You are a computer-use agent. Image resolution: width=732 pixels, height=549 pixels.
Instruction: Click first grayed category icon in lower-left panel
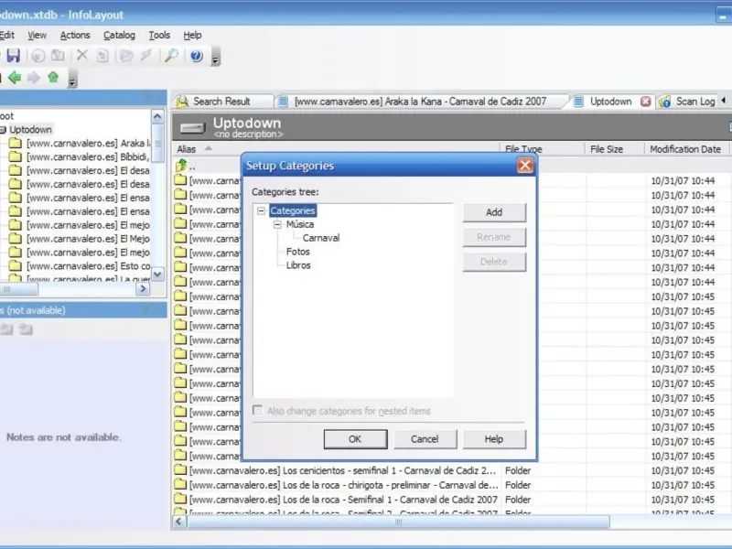[x=6, y=329]
